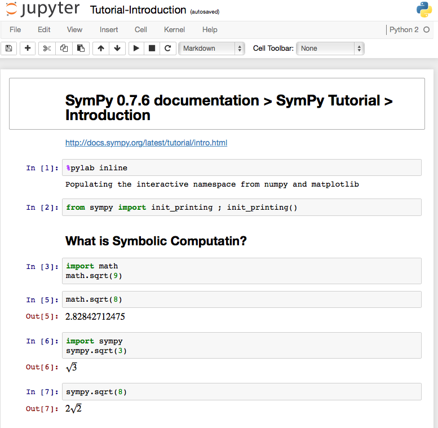Click into the import sympy cell
The width and height of the screenshot is (438, 428).
(x=242, y=346)
